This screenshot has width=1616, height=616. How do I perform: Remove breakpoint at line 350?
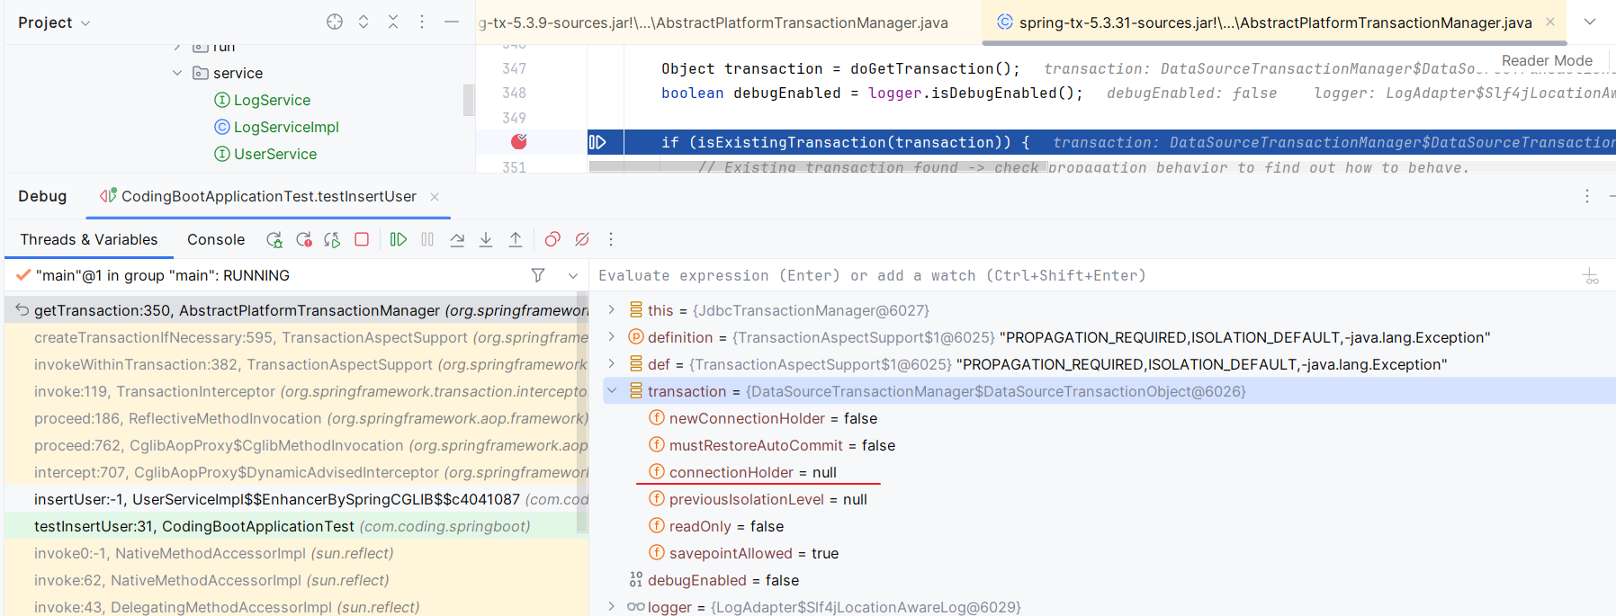tap(519, 141)
